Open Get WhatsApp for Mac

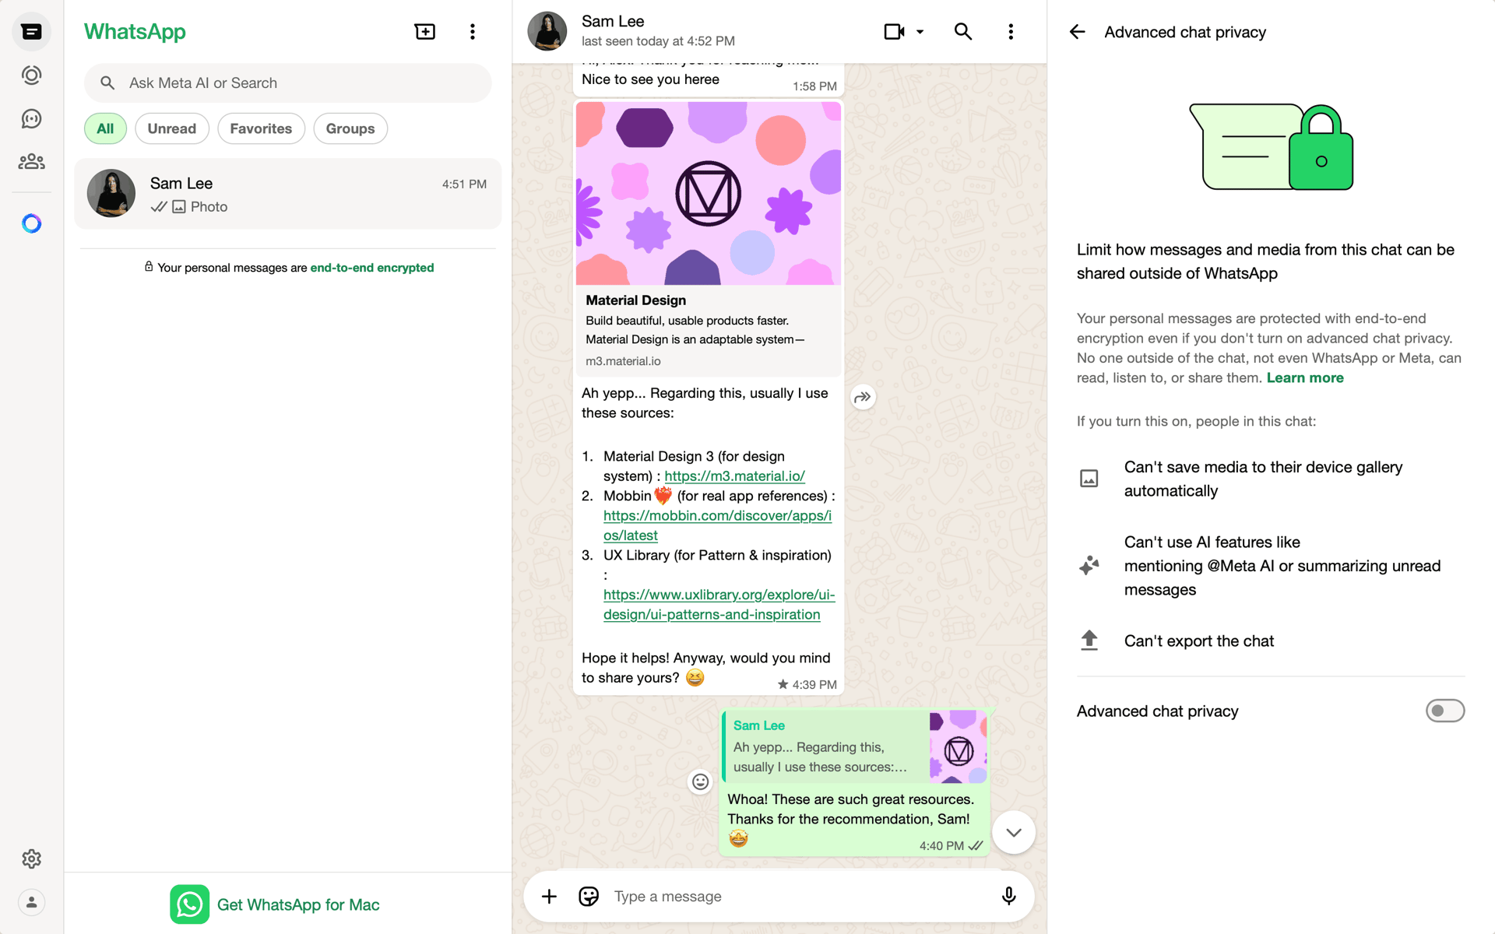pos(275,904)
